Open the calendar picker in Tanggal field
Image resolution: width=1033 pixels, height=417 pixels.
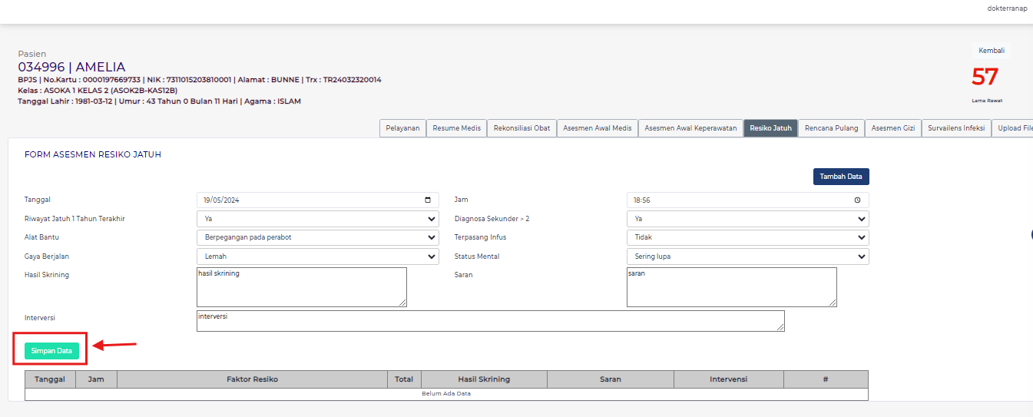click(x=428, y=200)
